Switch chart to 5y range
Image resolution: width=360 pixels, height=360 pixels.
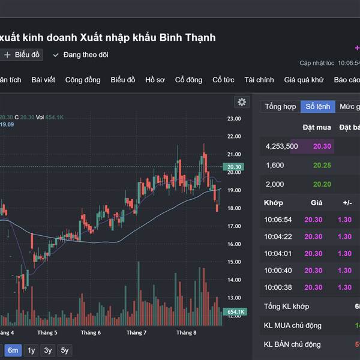tap(65, 350)
